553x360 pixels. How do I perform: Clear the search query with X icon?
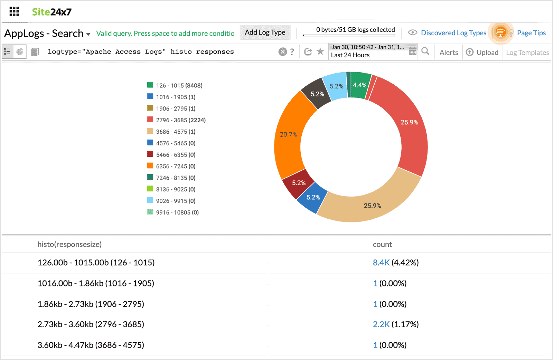click(x=282, y=52)
